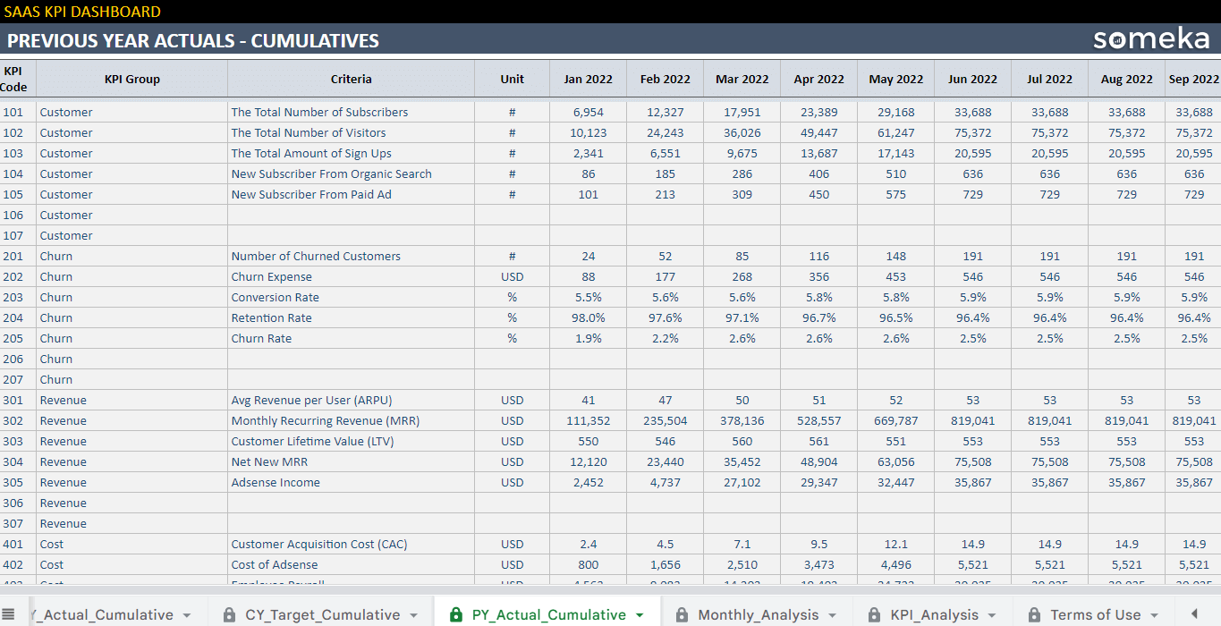Open the PY_Actual_Cumulative tab dropdown
Image resolution: width=1221 pixels, height=626 pixels.
coord(639,615)
